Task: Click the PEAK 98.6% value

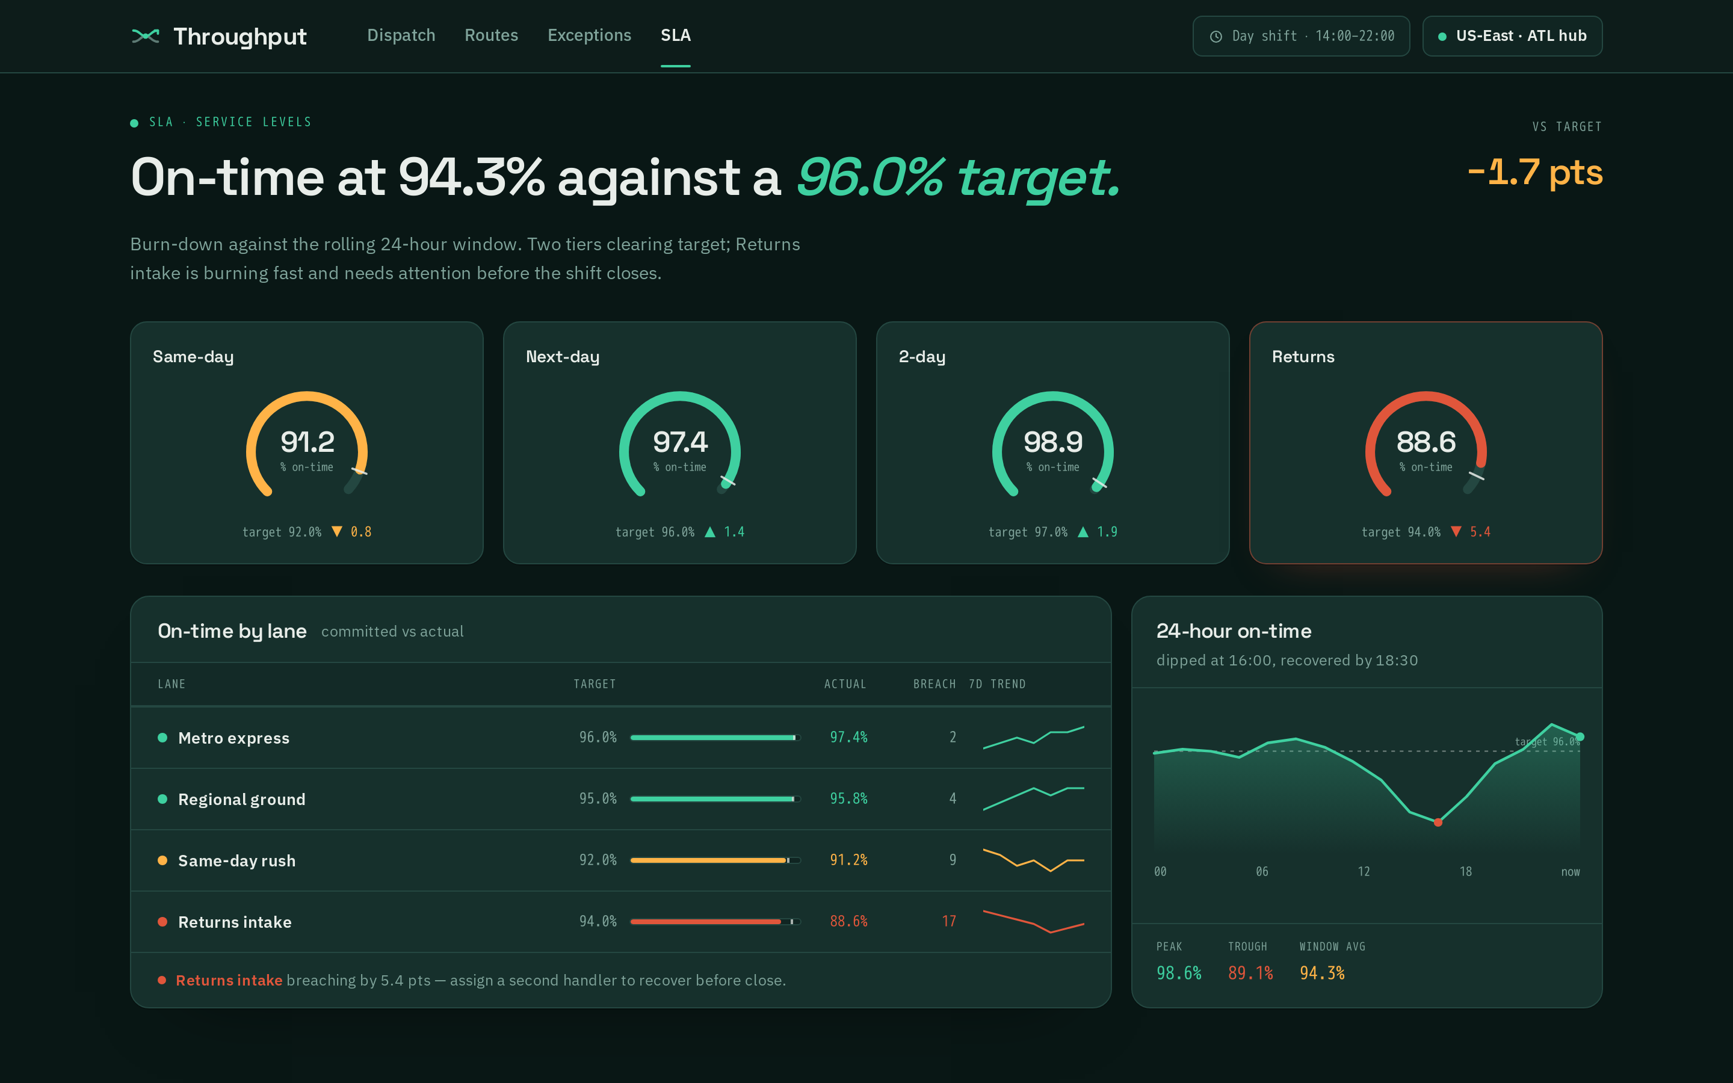Action: [x=1179, y=973]
